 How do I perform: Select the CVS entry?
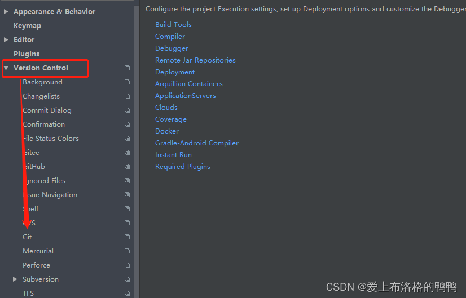coord(29,223)
